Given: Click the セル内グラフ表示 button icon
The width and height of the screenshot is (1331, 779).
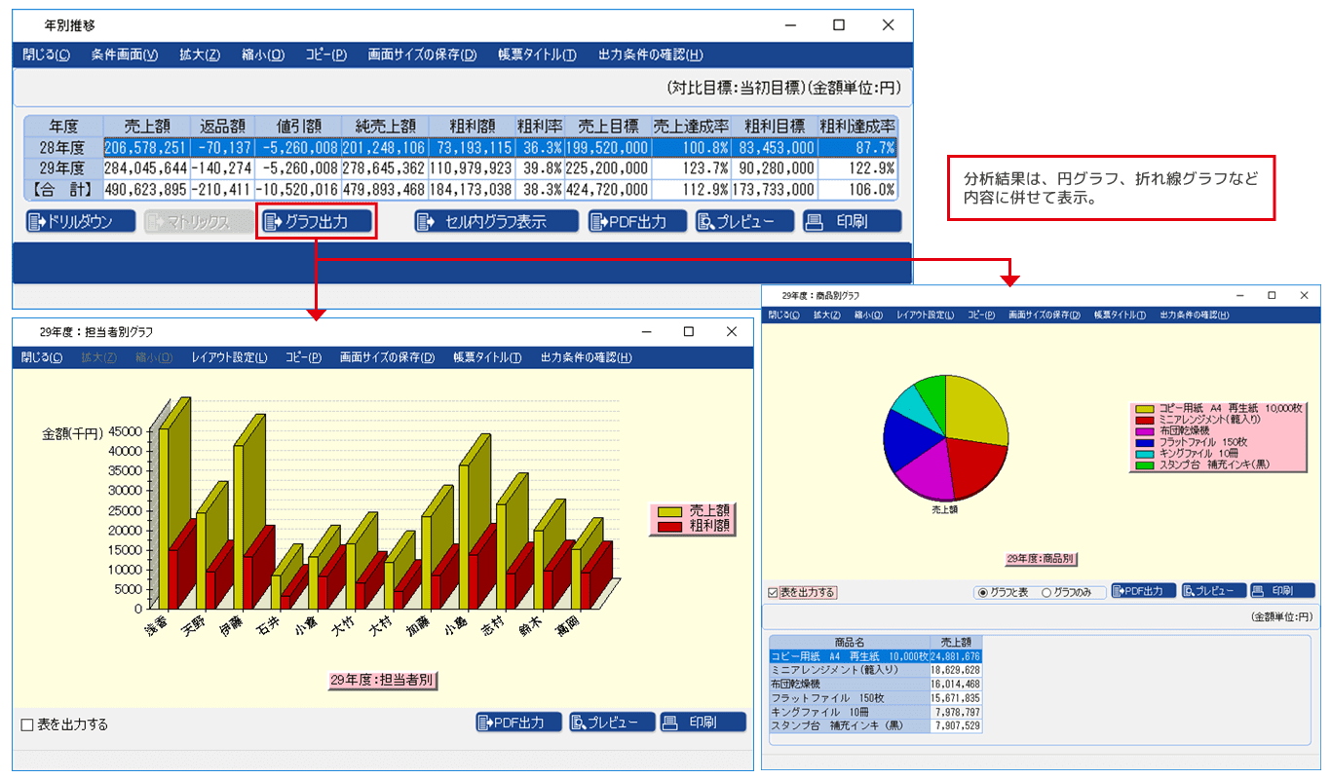Looking at the screenshot, I should [x=426, y=222].
